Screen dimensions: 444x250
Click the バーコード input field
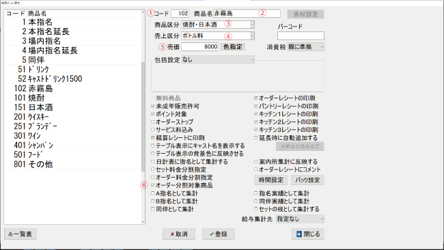(x=301, y=36)
